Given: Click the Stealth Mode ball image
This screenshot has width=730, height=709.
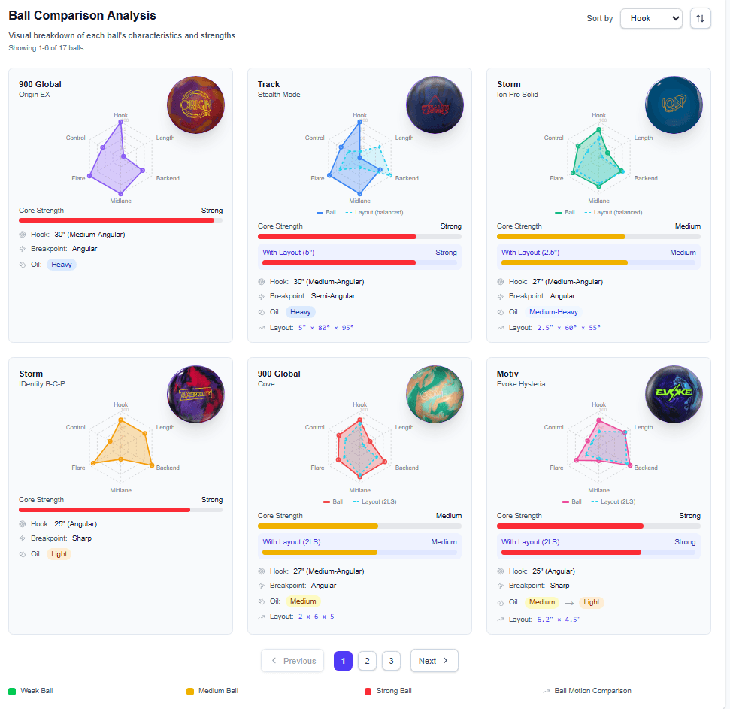Looking at the screenshot, I should tap(435, 105).
